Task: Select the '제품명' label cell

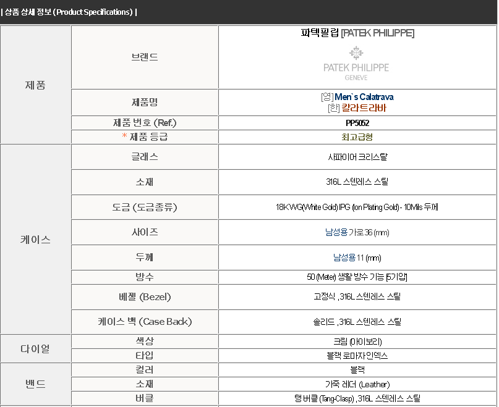Action: tap(145, 103)
